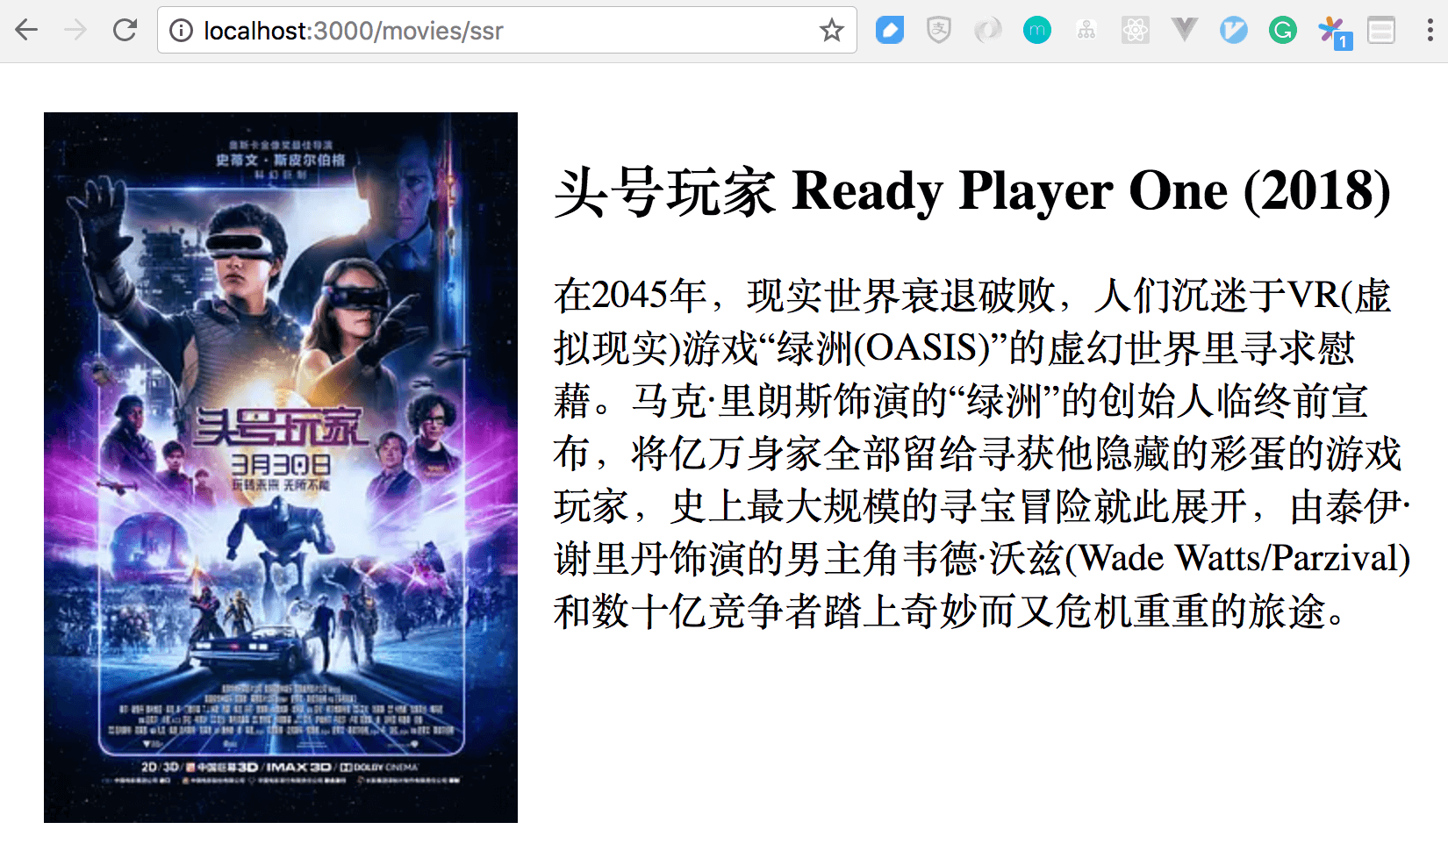Open the teal "m" circle extension
The height and width of the screenshot is (851, 1448).
click(1037, 31)
